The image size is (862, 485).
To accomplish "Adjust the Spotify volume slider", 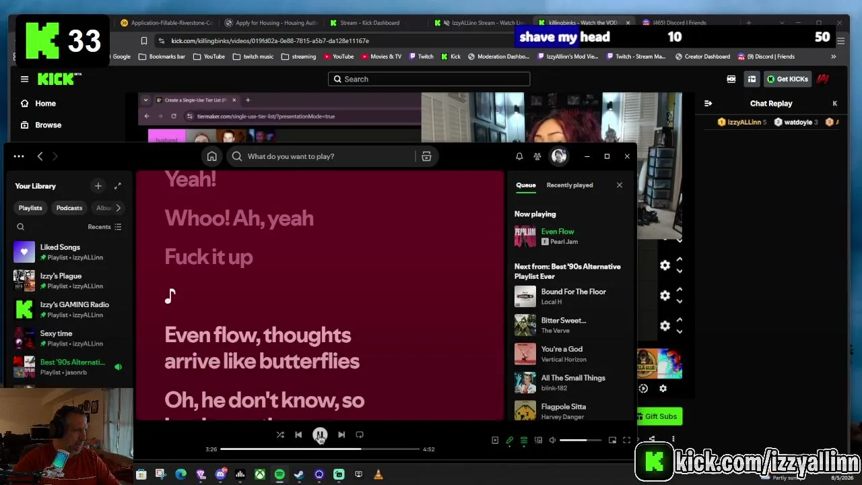I will (581, 441).
